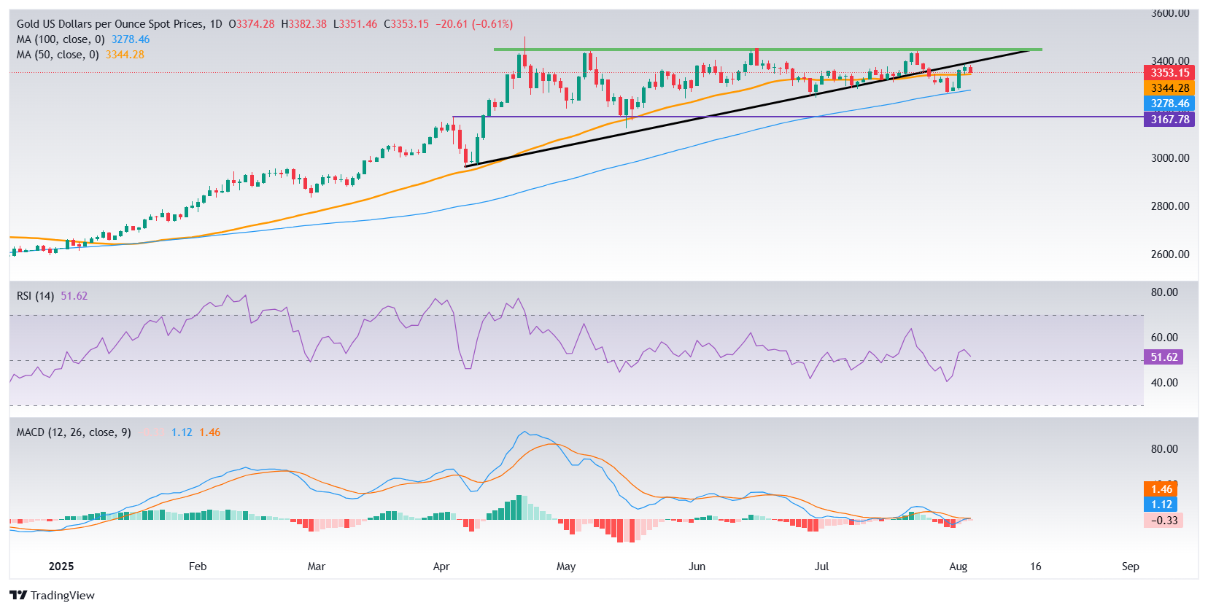
Task: Click the orange 3344.28 MA price tag
Action: [x=1169, y=88]
